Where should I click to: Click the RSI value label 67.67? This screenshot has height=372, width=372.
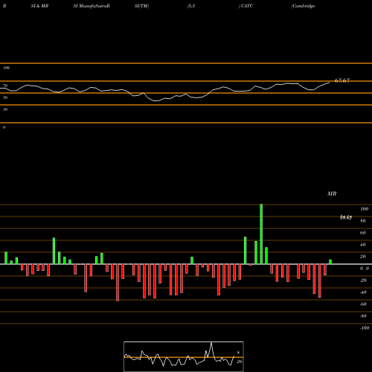tap(342, 80)
